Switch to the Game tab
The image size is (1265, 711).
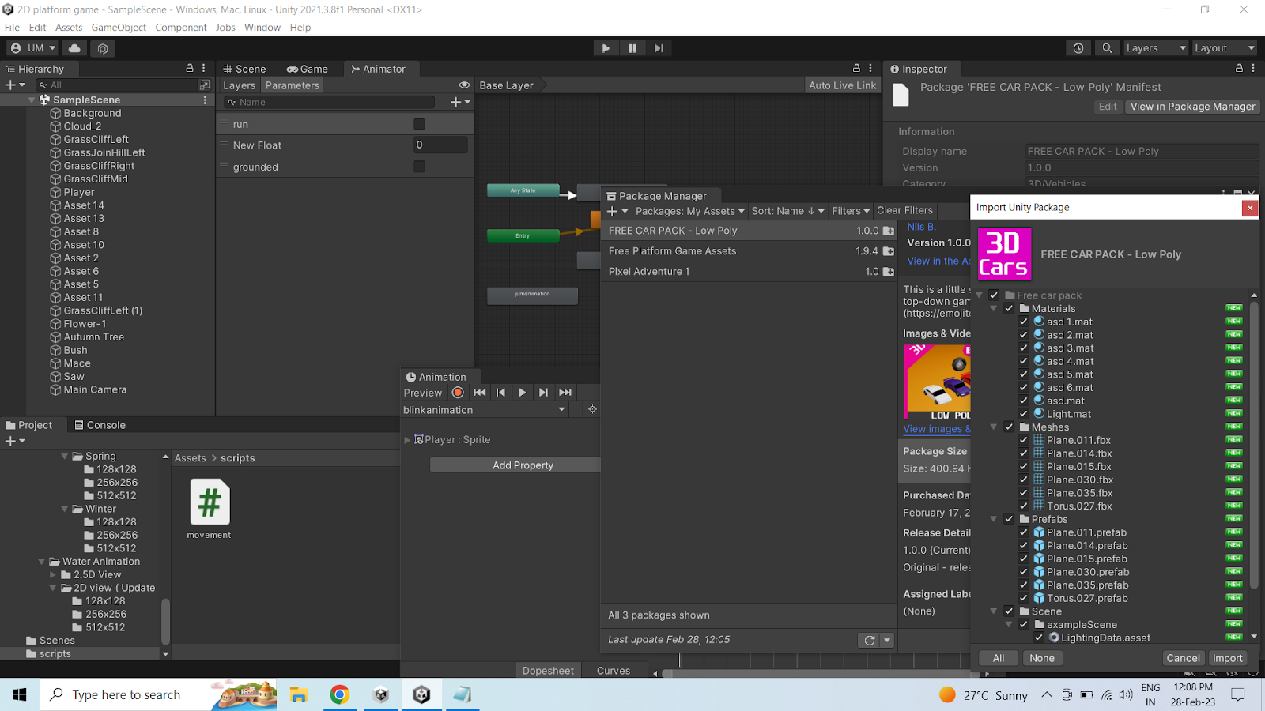click(x=308, y=69)
